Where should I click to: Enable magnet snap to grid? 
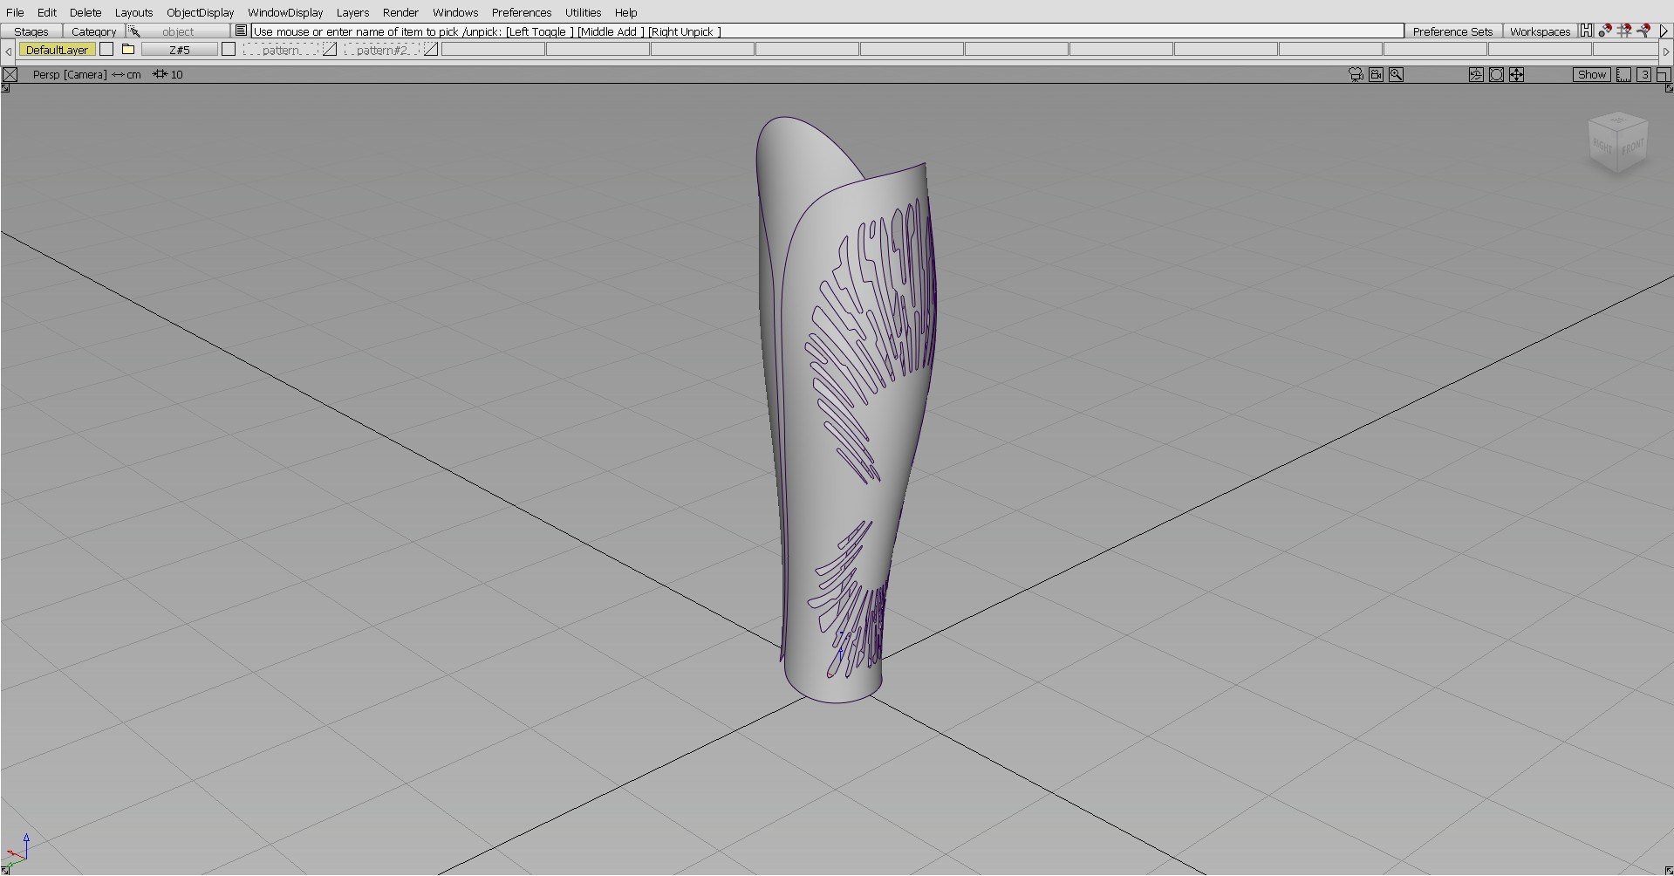(x=1624, y=31)
